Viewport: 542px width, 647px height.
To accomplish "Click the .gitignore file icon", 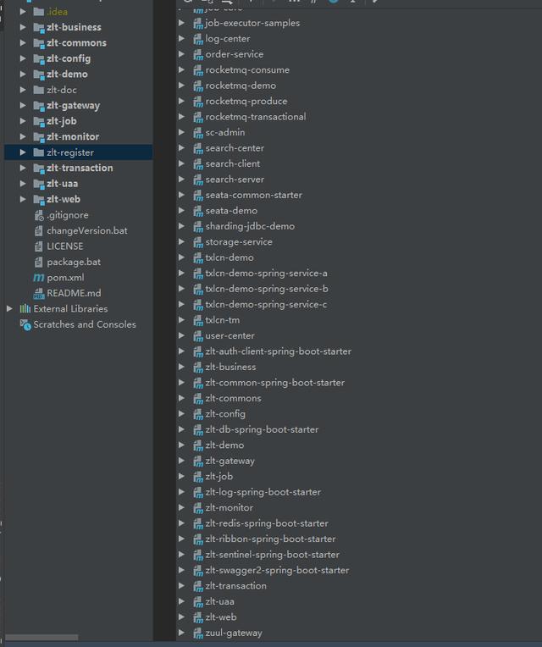I will [39, 215].
